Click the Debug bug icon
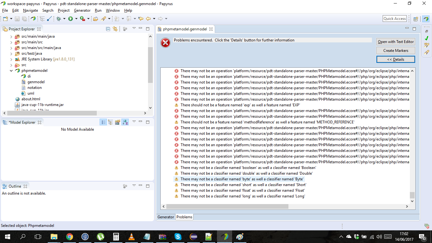Viewport: 432px width, 243px height. [59, 19]
